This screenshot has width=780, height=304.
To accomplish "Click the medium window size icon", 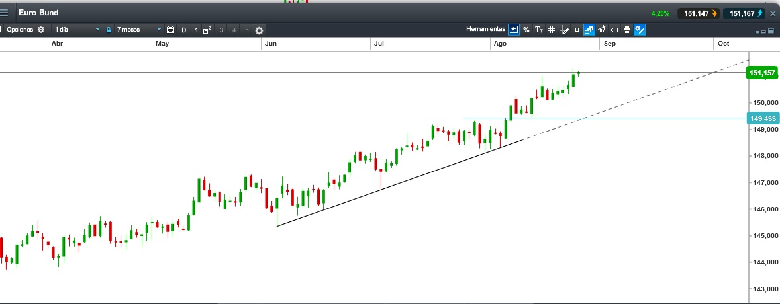I will click(x=763, y=31).
